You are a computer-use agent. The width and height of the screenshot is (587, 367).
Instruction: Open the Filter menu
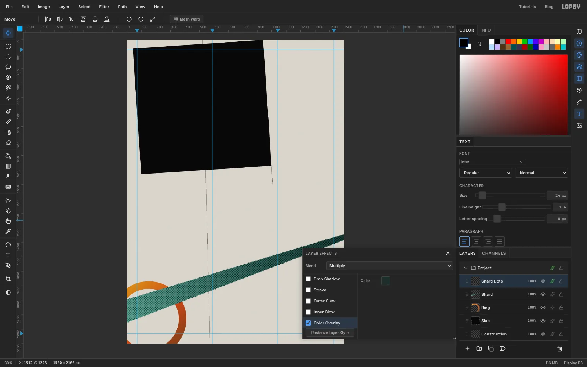(x=104, y=7)
